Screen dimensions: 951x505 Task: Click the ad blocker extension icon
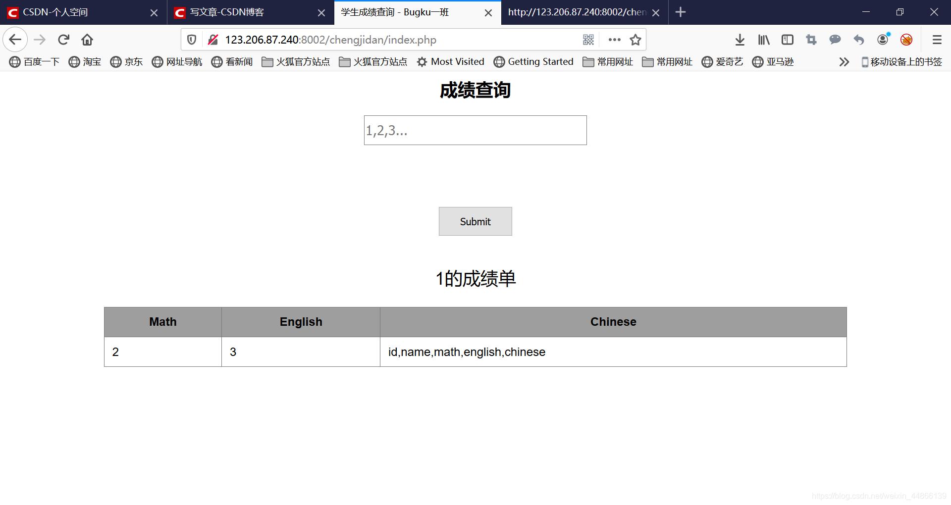point(906,40)
